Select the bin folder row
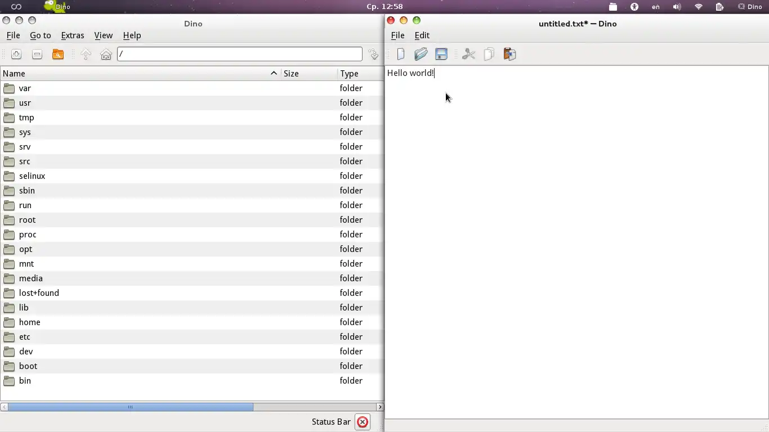The width and height of the screenshot is (769, 432). click(192, 381)
